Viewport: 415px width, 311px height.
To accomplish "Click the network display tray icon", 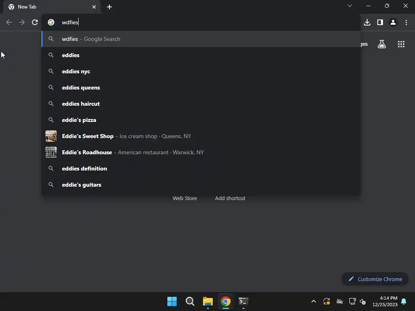I will coord(352,301).
